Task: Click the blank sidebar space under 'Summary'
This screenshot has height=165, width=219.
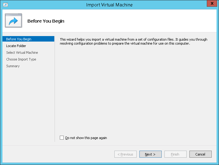Action: 28,104
